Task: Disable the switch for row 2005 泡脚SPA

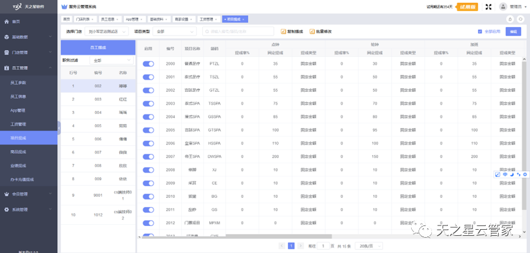Action: click(x=148, y=129)
